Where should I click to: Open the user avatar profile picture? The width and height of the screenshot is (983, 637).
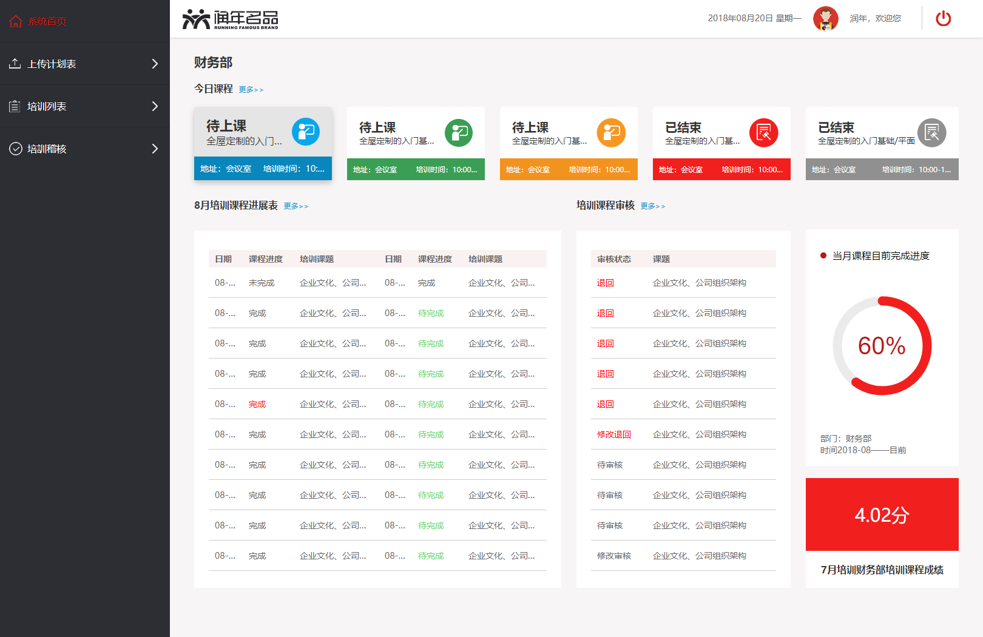point(825,19)
